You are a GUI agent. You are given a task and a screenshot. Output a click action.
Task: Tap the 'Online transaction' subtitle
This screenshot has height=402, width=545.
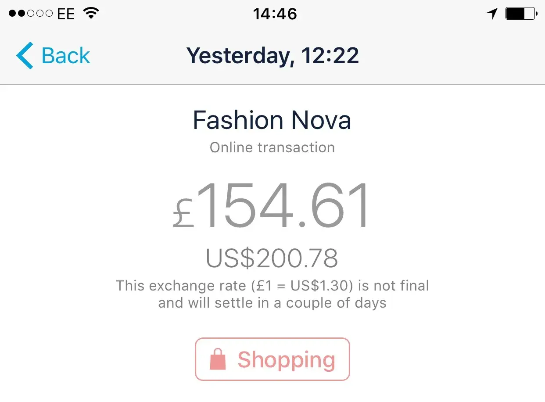[x=272, y=147]
